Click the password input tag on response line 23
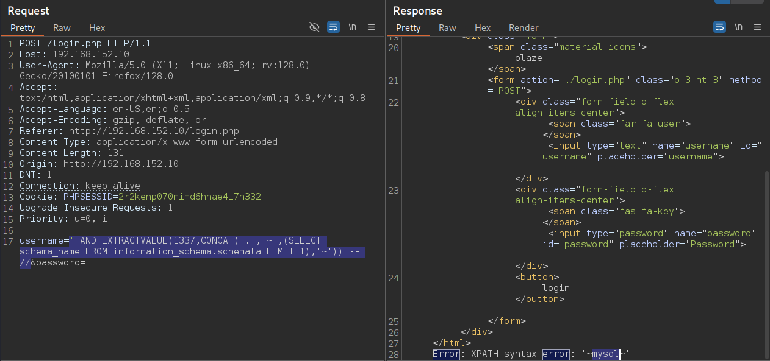Image resolution: width=770 pixels, height=361 pixels. (x=650, y=239)
